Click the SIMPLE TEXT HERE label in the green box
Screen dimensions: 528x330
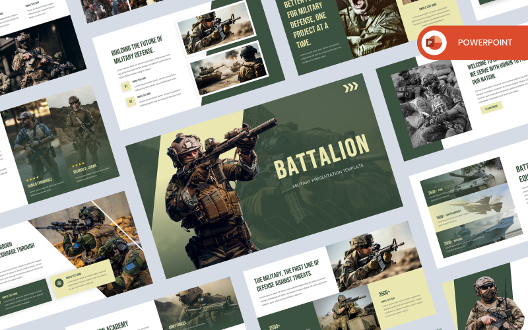coord(11,296)
